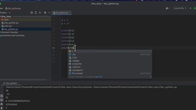Choose frozenset from completion list
This screenshot has height=110, width=196.
click(110, 73)
